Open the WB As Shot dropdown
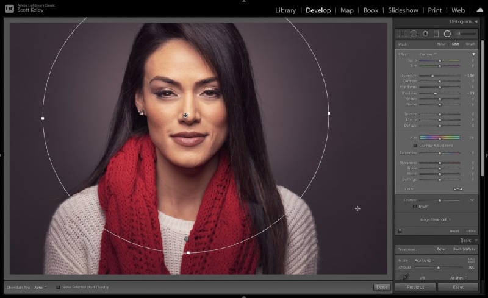The height and width of the screenshot is (298, 488). (459, 278)
